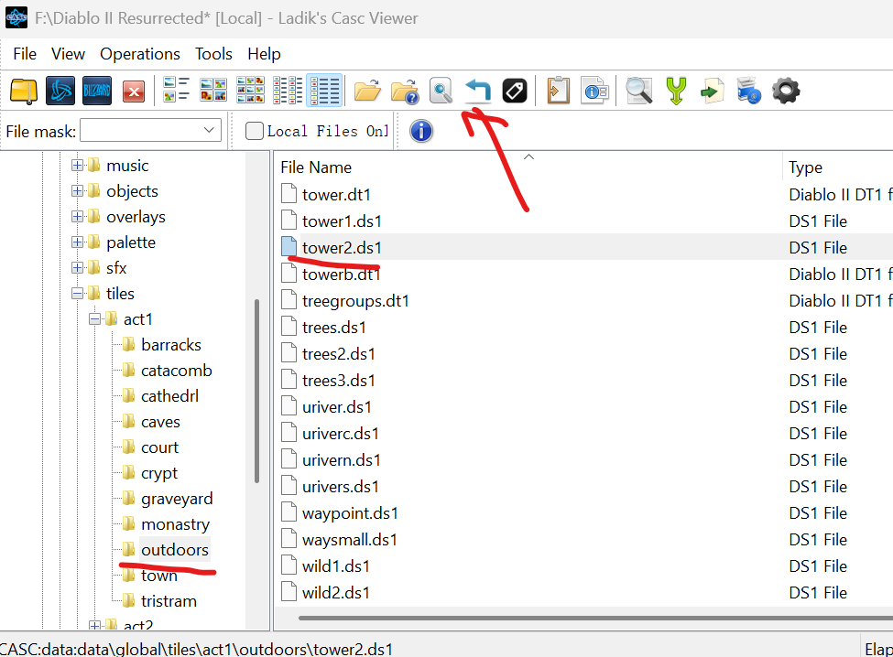
Task: Open the File menu
Action: click(x=25, y=54)
